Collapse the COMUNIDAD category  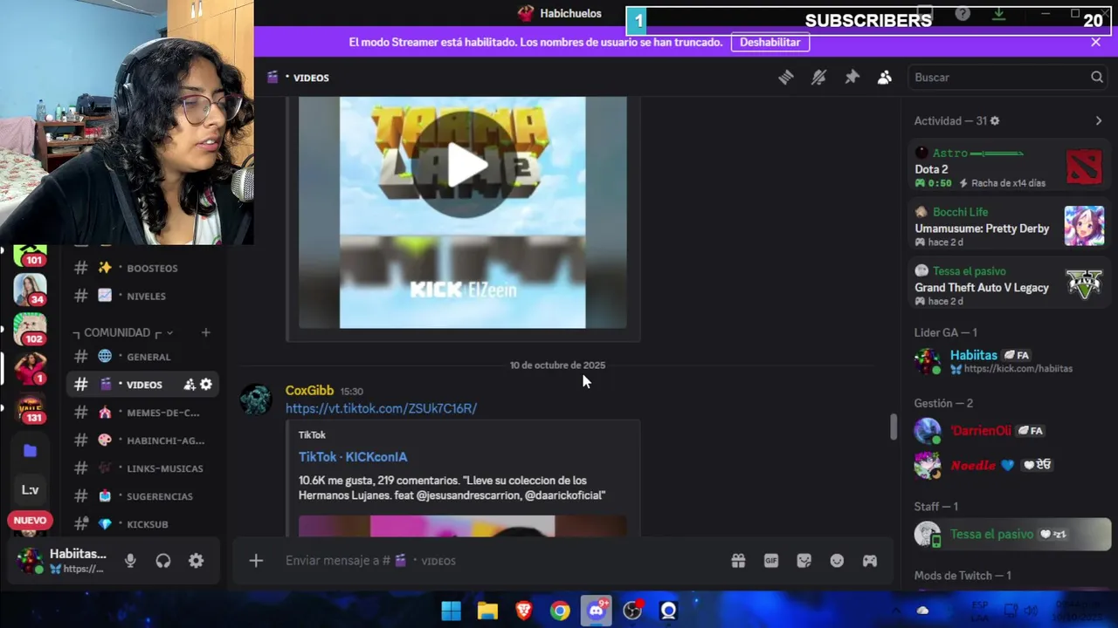(x=122, y=332)
